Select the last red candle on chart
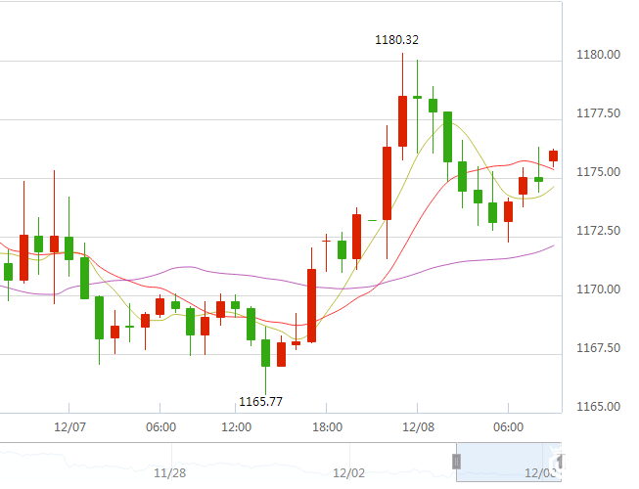 [x=554, y=156]
